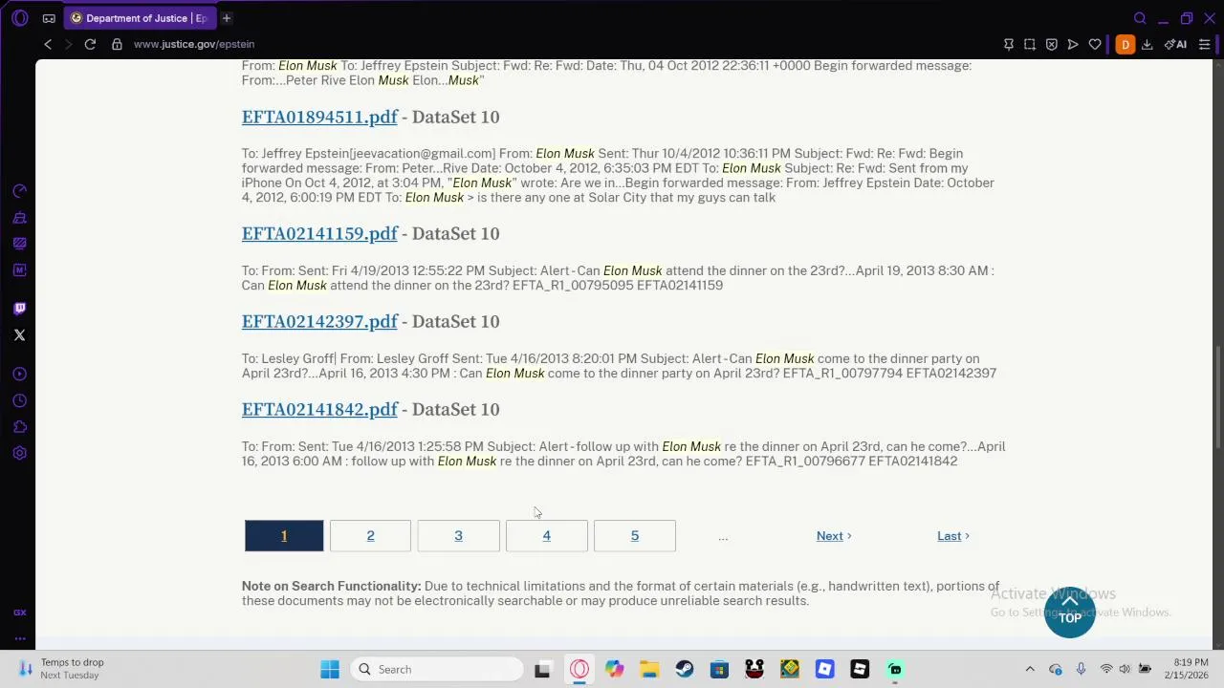Open the send/flow arrow icon
This screenshot has width=1224, height=688.
(1073, 44)
